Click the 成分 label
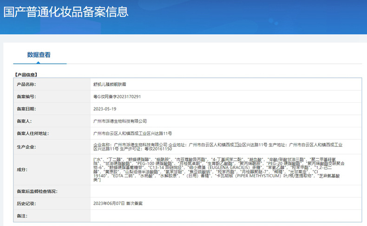Viewport: 367px width, 226px height. point(22,169)
